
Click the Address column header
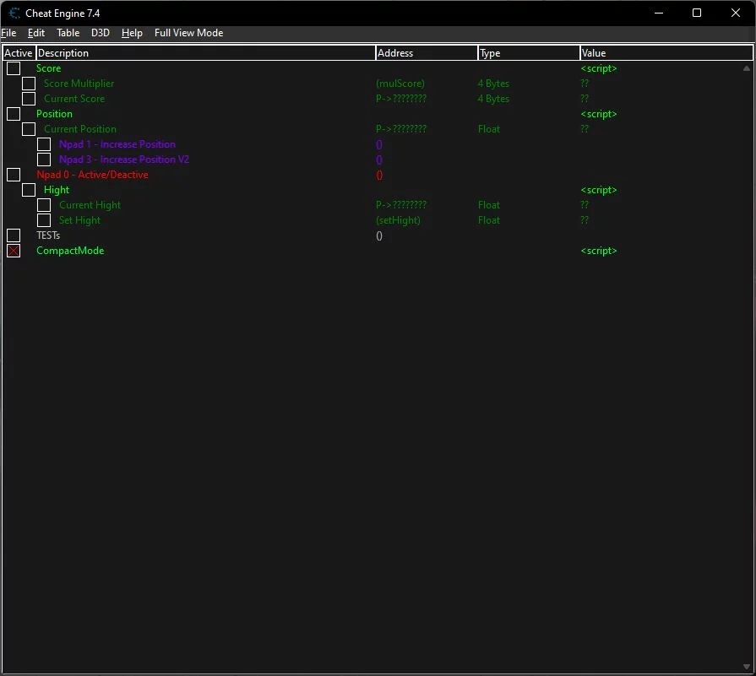[x=427, y=53]
